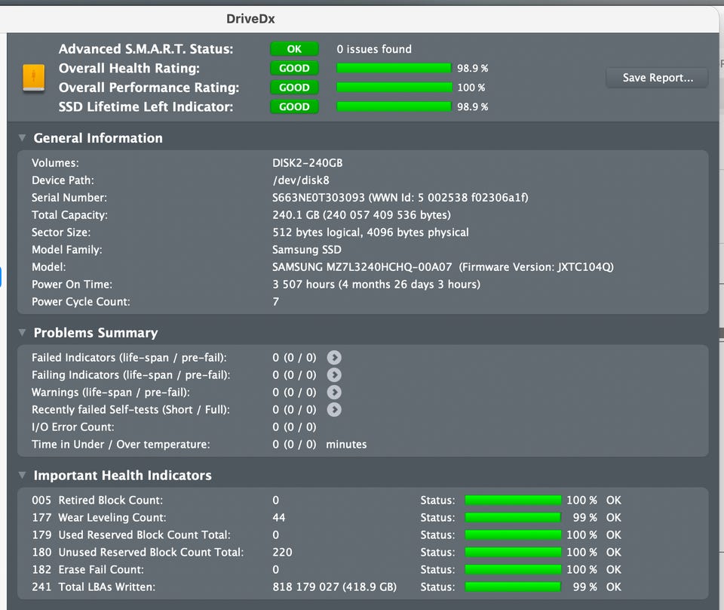Image resolution: width=724 pixels, height=610 pixels.
Task: Click the Unused Reserved Block Count value 220
Action: click(282, 552)
